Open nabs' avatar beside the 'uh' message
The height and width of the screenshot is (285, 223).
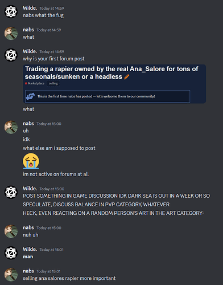(x=11, y=127)
